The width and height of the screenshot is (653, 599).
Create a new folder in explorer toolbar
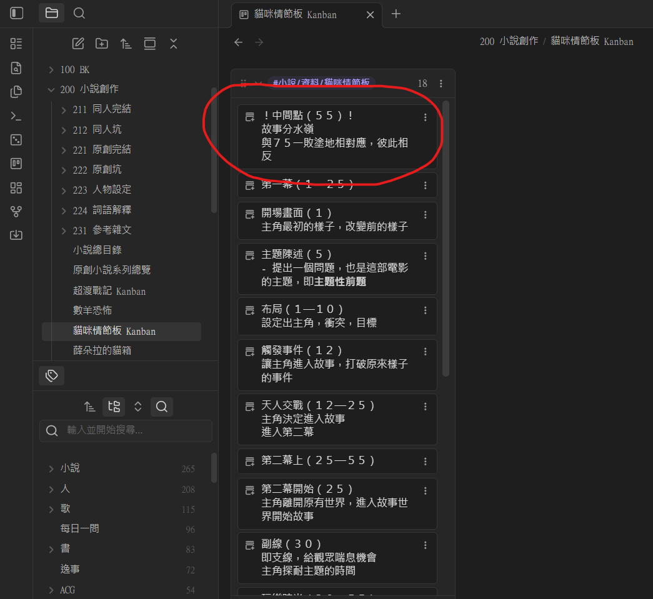coord(102,43)
